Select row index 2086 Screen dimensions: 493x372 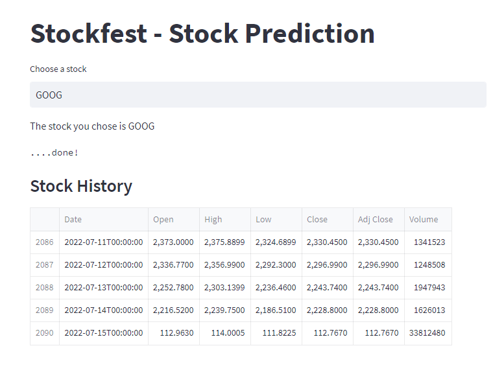(45, 242)
